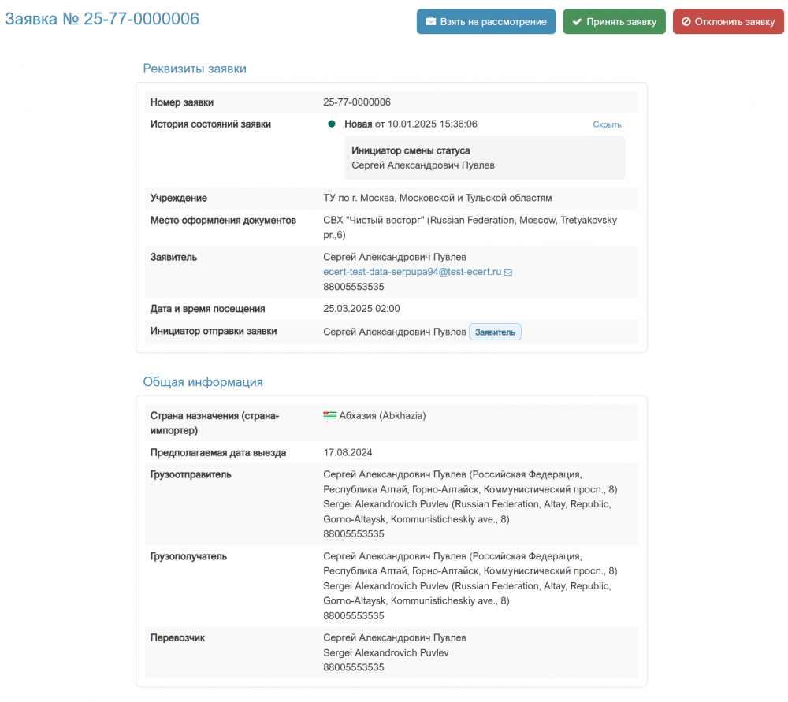The height and width of the screenshot is (702, 788).
Task: Click the institution value "ТУ по г. Москва"
Action: [x=437, y=198]
